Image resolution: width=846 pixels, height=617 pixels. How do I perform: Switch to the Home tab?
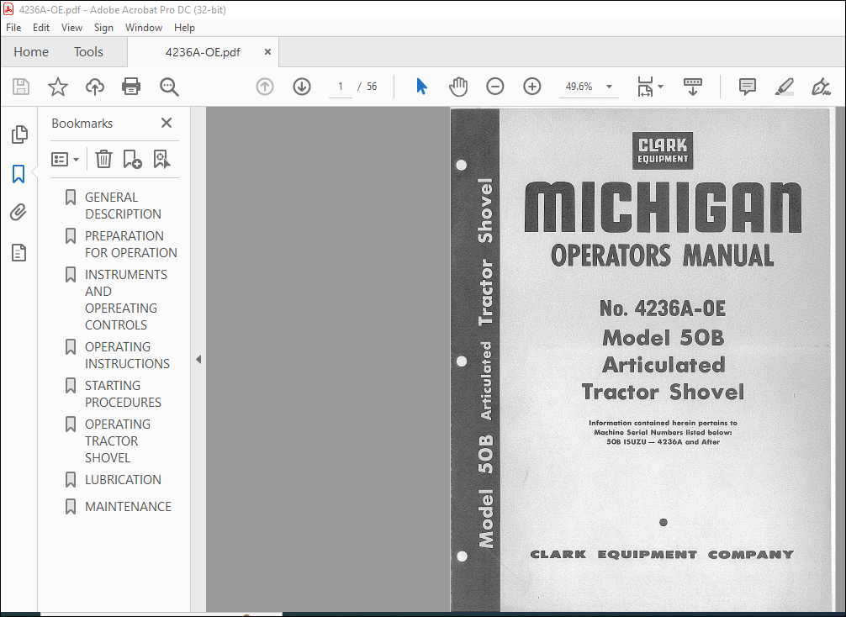pos(31,52)
